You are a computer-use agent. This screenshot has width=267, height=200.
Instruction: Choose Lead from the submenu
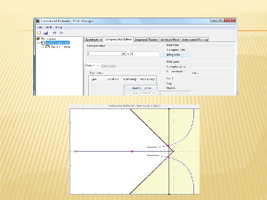pos(170,79)
